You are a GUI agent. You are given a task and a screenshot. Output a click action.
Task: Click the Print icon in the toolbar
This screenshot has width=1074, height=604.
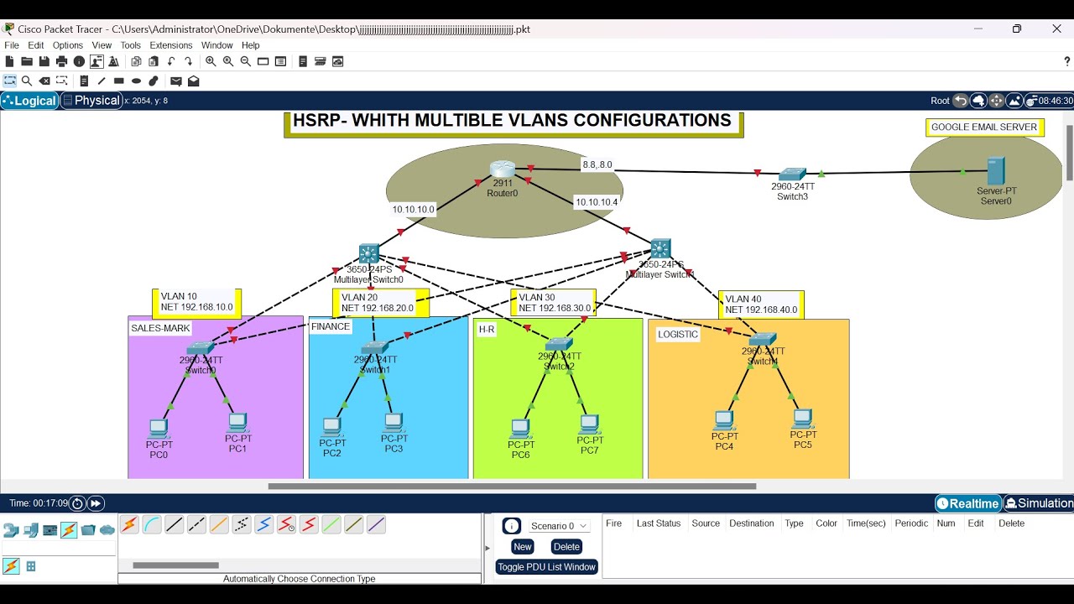pyautogui.click(x=61, y=61)
